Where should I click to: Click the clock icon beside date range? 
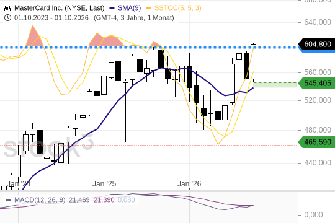point(7,18)
